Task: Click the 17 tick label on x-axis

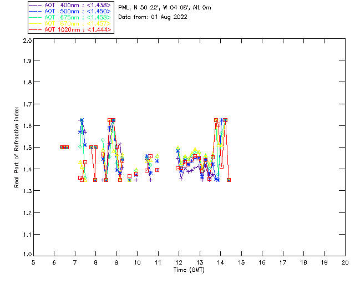Action: pyautogui.click(x=283, y=262)
